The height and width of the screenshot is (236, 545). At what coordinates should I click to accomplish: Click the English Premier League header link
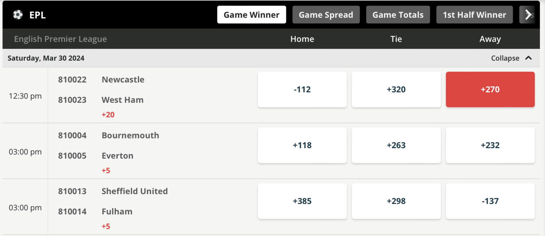(x=60, y=39)
